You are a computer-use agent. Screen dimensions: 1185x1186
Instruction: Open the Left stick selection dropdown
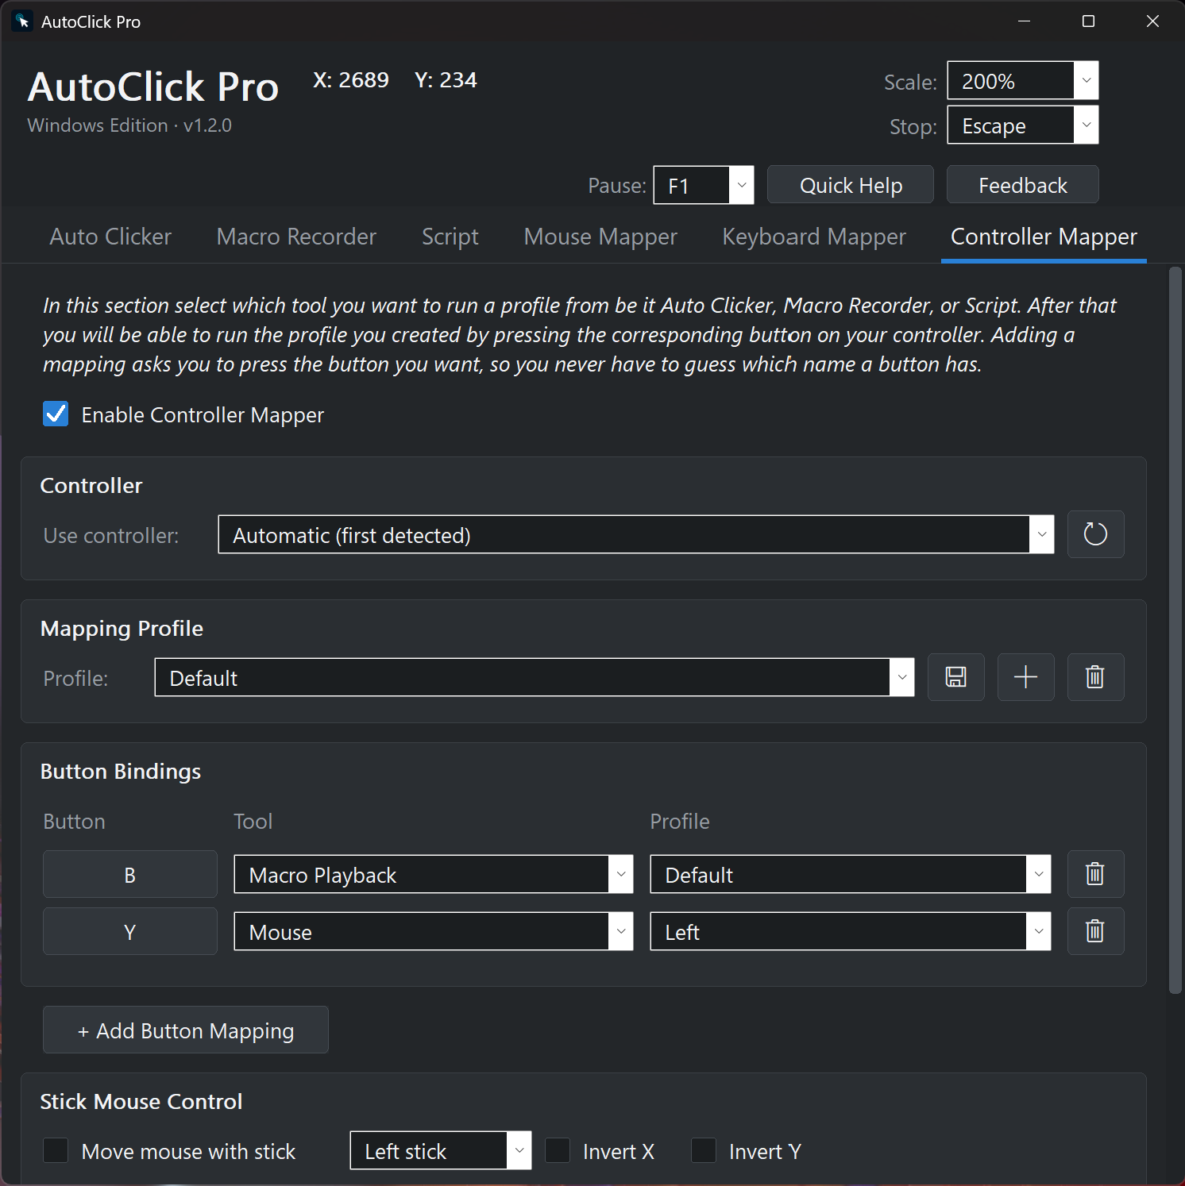point(441,1150)
